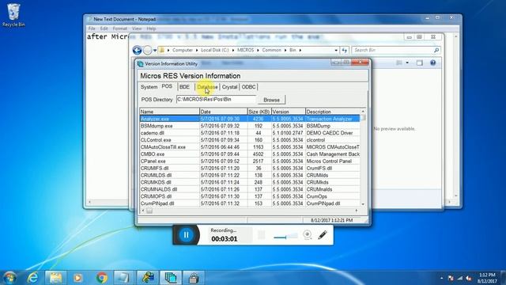Toggle the Explorer preview pane button
This screenshot has width=506, height=285.
coord(419,63)
